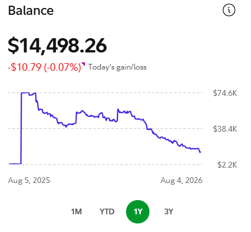
Task: Switch chart to YTD range
Action: (107, 211)
